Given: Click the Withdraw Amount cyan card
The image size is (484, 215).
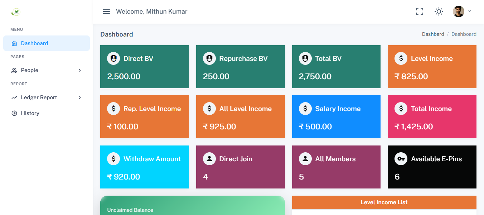Looking at the screenshot, I should pos(144,167).
